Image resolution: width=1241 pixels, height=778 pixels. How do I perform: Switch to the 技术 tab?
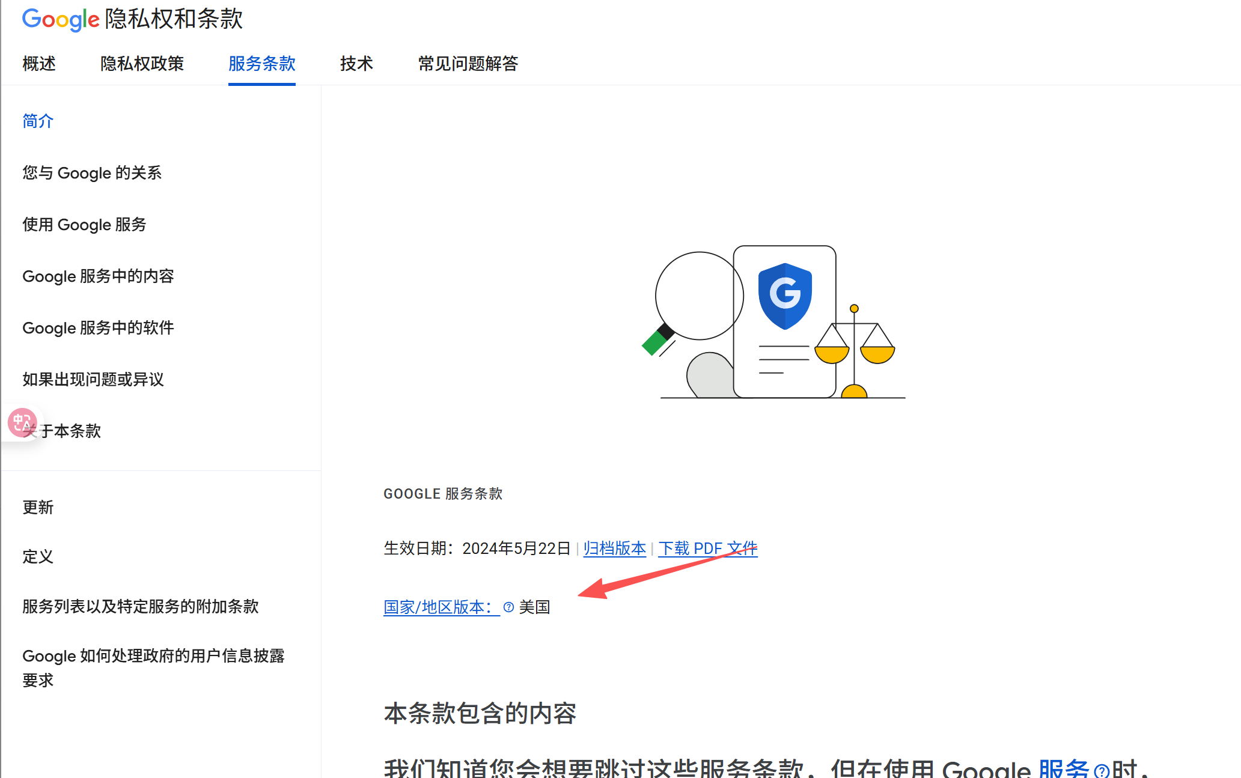click(x=356, y=64)
